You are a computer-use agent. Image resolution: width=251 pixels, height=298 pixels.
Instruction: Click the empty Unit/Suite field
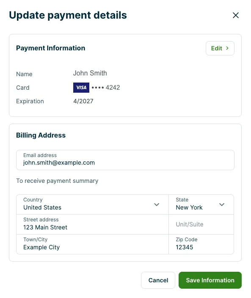[201, 224]
